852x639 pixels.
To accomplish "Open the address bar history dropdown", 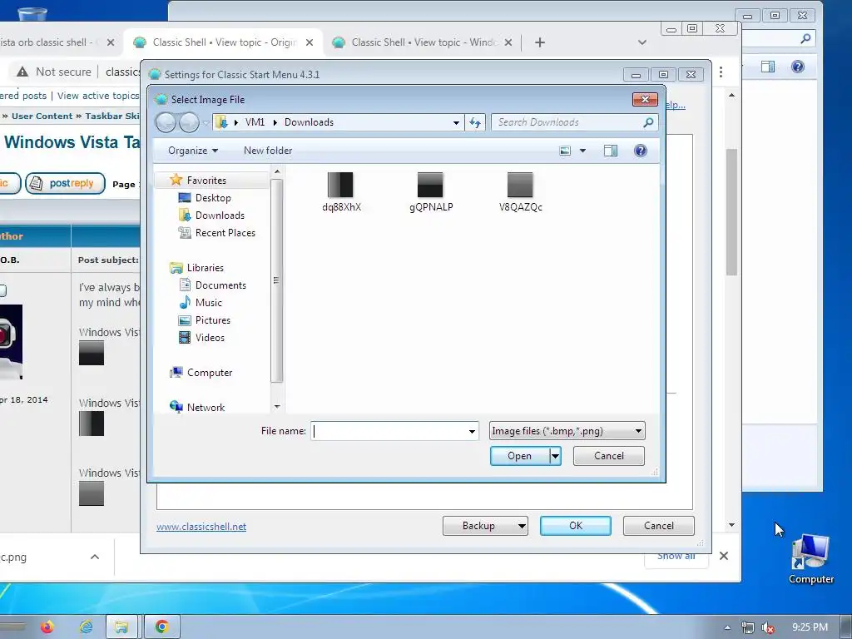I will (x=456, y=123).
